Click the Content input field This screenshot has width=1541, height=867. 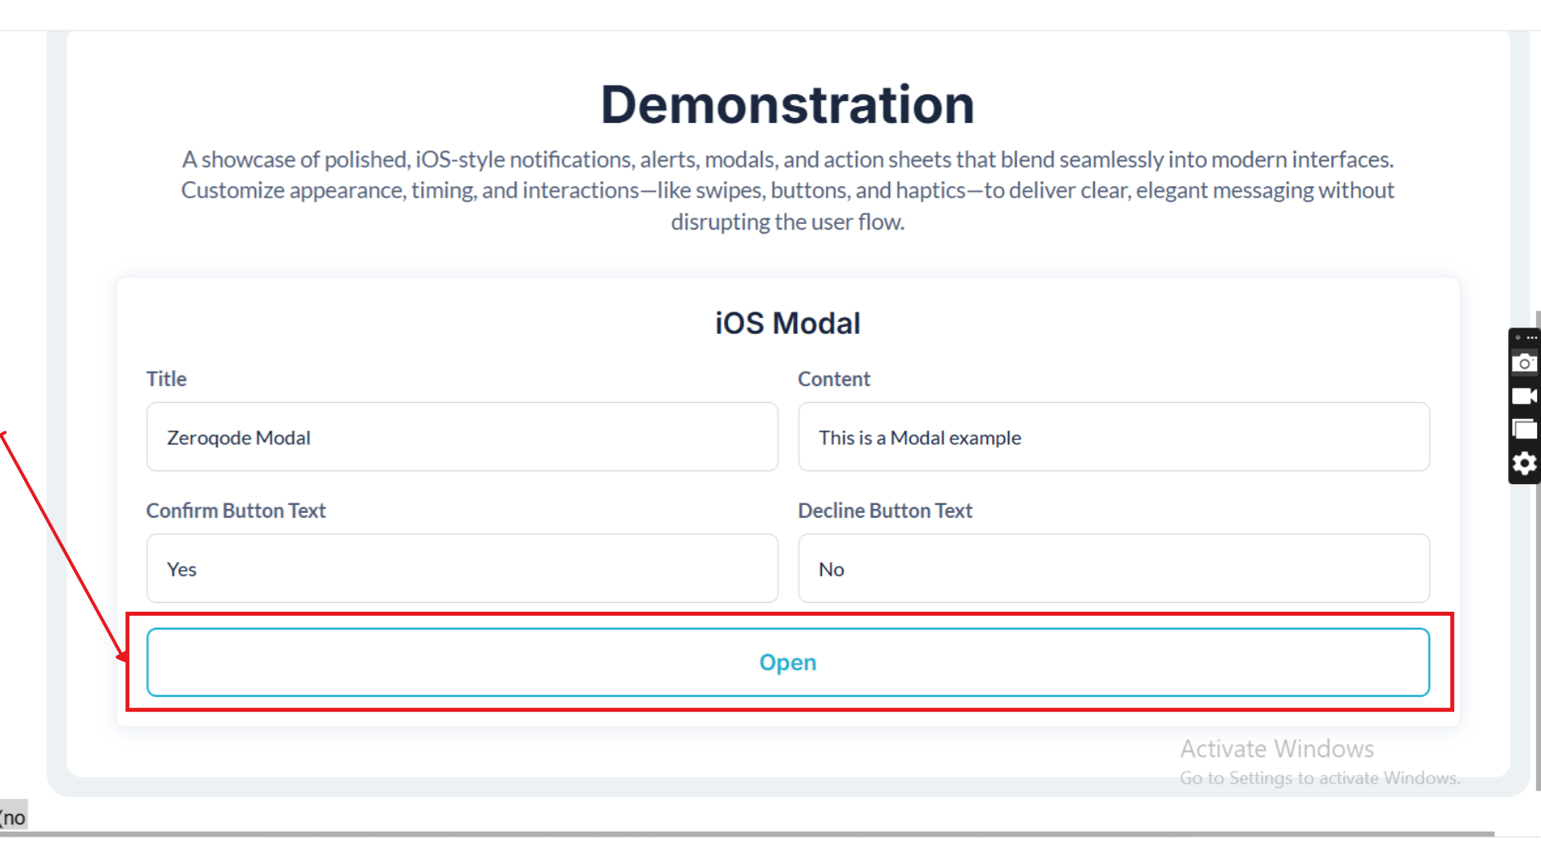click(1113, 437)
